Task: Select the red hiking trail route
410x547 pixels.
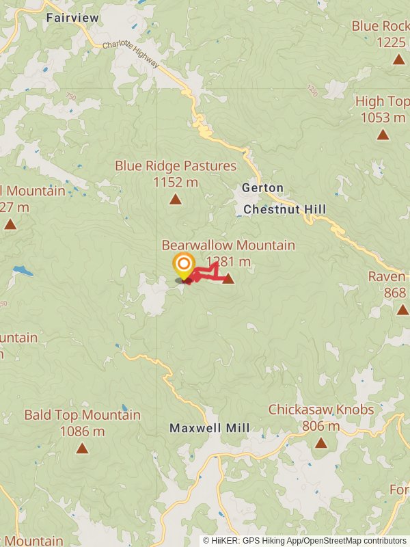Action: pos(206,274)
